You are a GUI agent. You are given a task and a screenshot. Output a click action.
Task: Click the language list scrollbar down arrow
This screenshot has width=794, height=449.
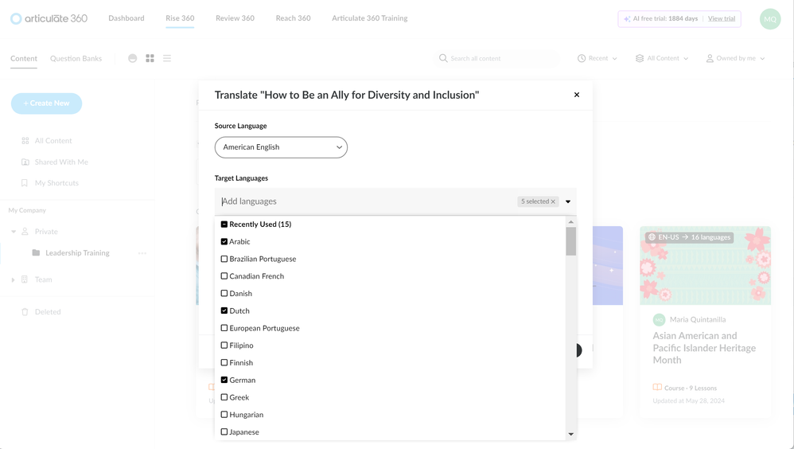(570, 434)
